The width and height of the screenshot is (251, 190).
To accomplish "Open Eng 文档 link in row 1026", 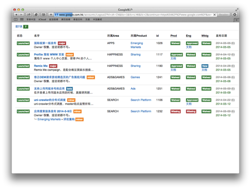I will click(189, 47).
